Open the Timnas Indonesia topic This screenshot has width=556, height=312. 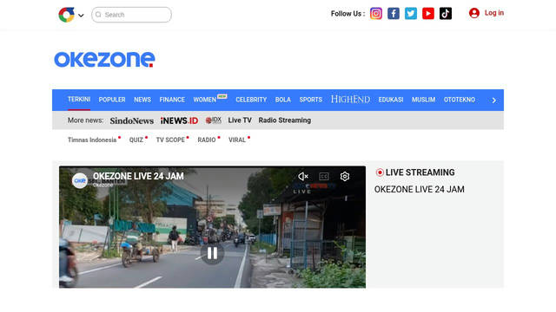tap(92, 140)
